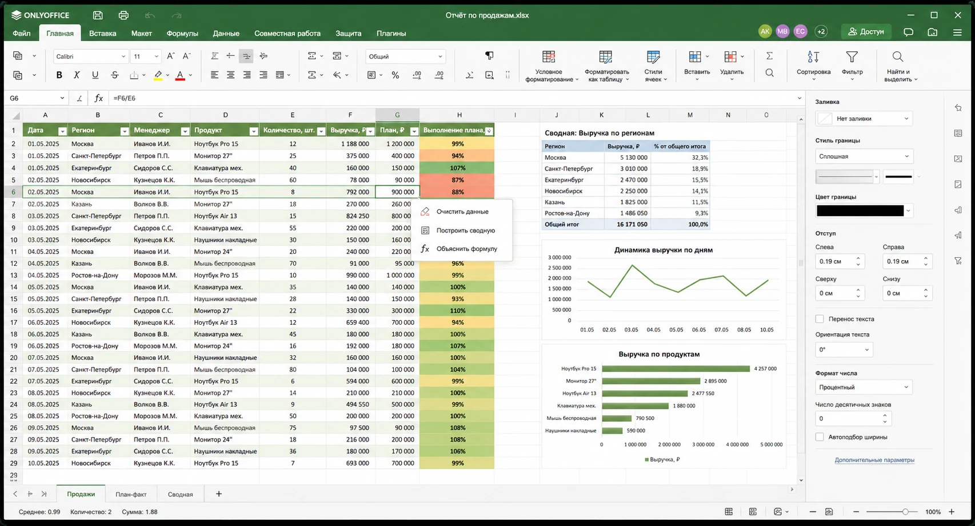Apply Underline formatting
The height and width of the screenshot is (526, 975).
point(95,75)
